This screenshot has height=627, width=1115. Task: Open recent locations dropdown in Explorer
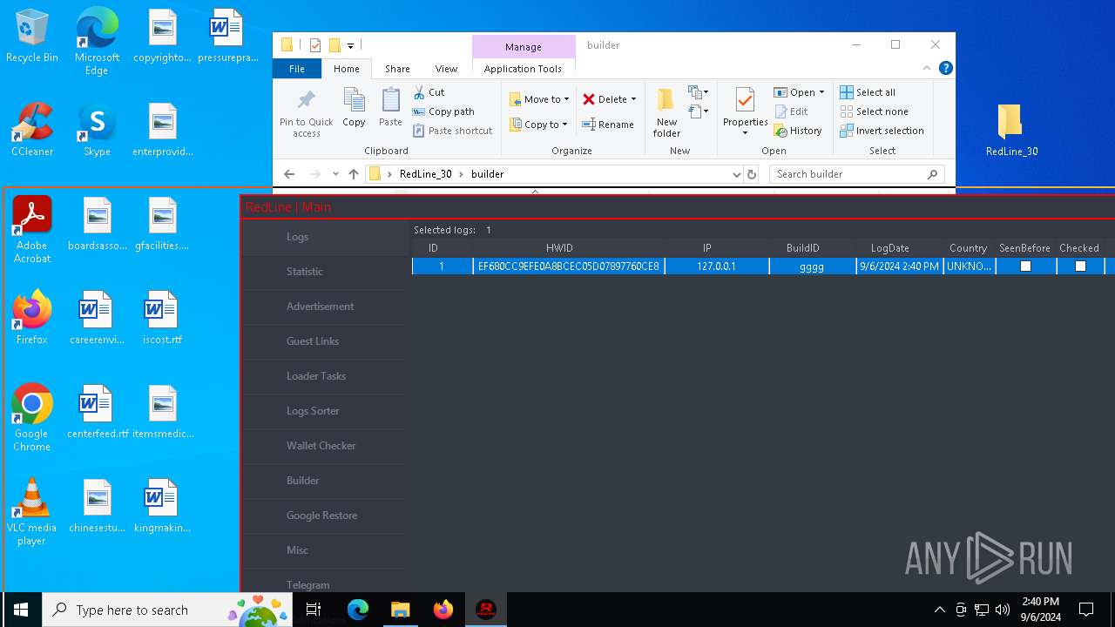pyautogui.click(x=335, y=174)
